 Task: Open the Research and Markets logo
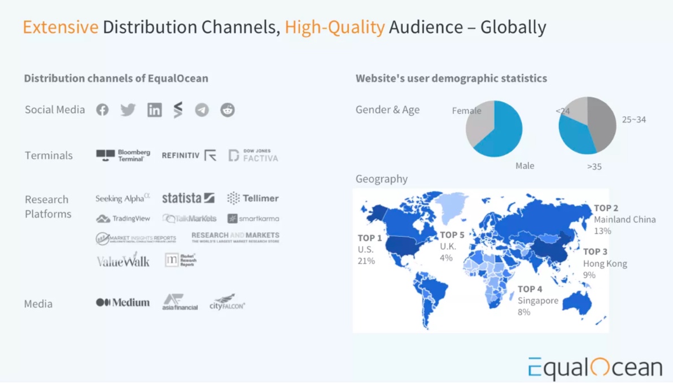pyautogui.click(x=235, y=237)
